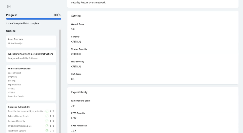The height and width of the screenshot is (133, 243).
Task: Click the Exploitability Score value 3.9
Action: 73,106
